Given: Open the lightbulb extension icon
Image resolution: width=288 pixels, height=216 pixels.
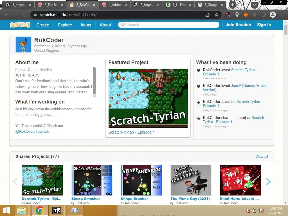Looking at the screenshot, I should coord(237,15).
